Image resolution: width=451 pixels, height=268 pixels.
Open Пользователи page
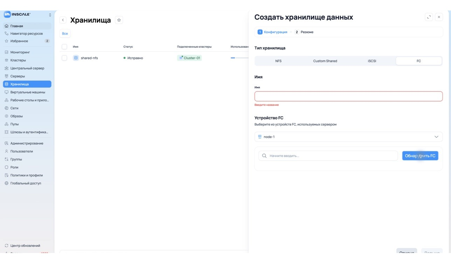click(27, 151)
